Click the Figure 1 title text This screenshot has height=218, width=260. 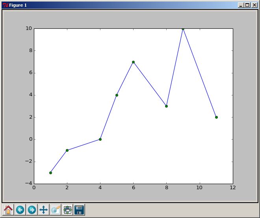click(18, 5)
